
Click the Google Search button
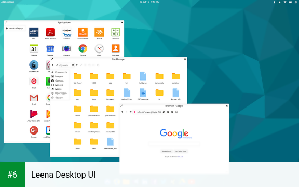(x=167, y=151)
